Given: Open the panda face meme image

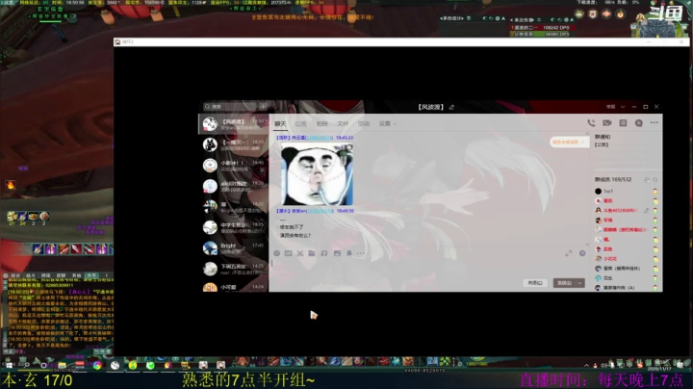Looking at the screenshot, I should click(x=317, y=174).
